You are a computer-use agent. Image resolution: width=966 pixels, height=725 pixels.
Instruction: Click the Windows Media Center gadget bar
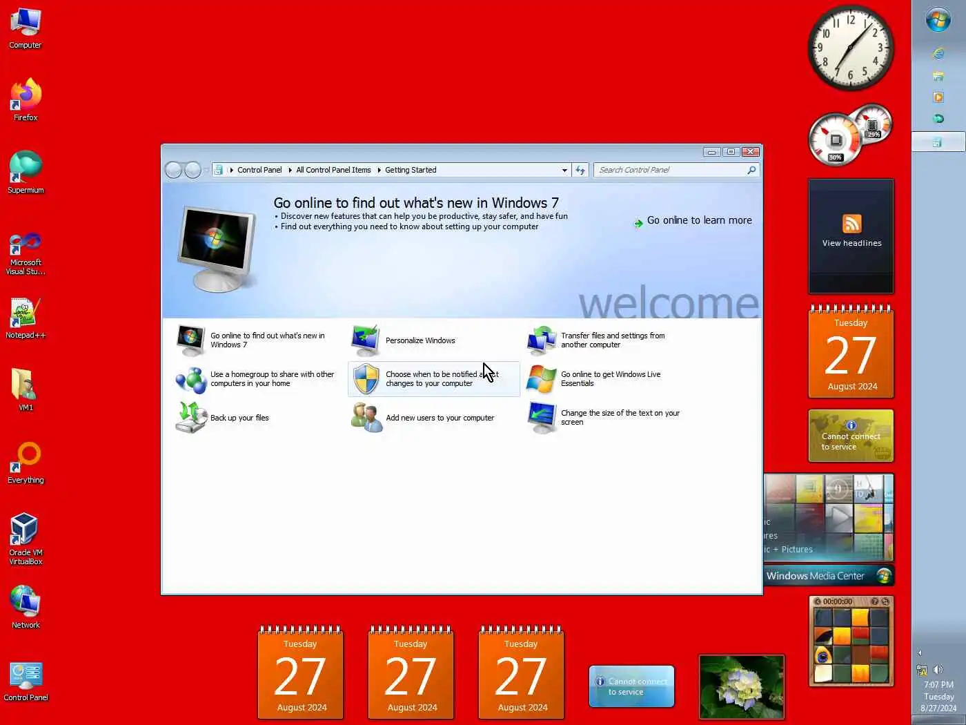pyautogui.click(x=829, y=576)
